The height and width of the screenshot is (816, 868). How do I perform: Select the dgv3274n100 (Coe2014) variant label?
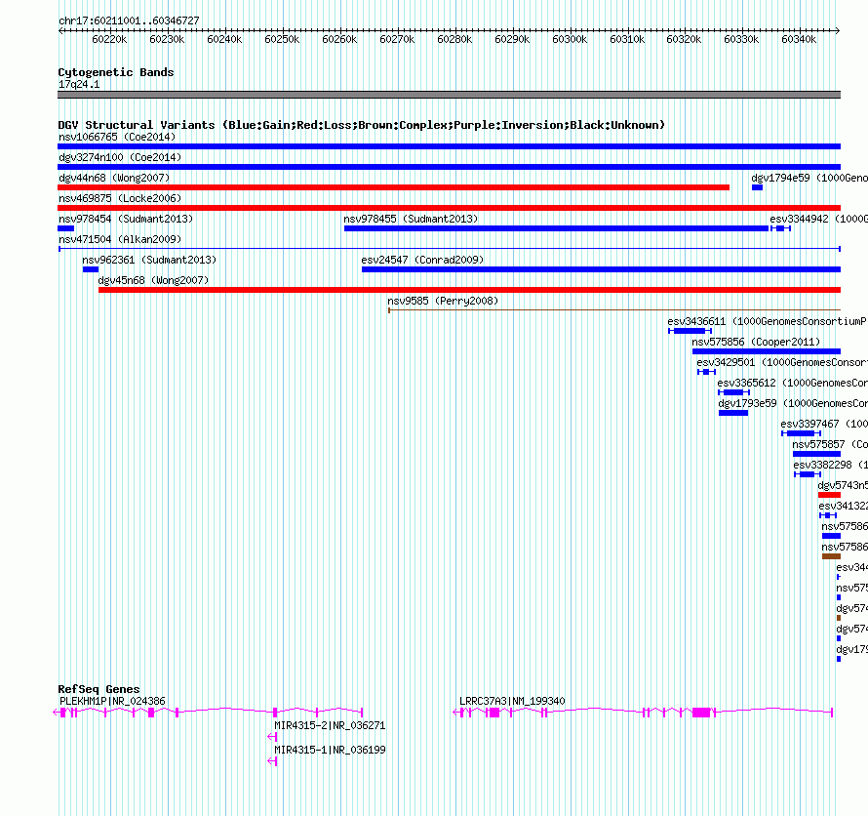[120, 157]
